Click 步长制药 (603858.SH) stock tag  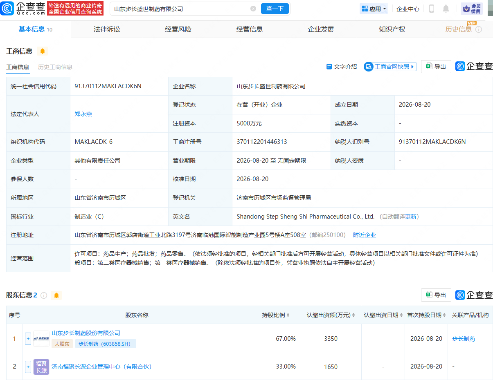click(105, 344)
